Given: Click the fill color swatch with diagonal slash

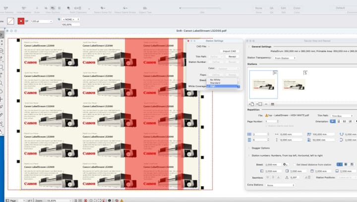Looking at the screenshot, I should [x=10, y=21].
